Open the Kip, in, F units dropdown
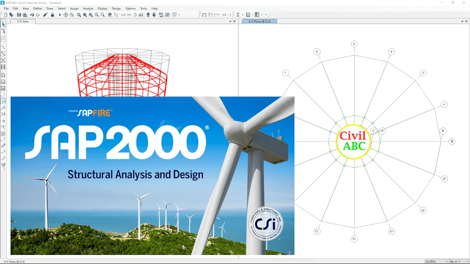 (467, 261)
